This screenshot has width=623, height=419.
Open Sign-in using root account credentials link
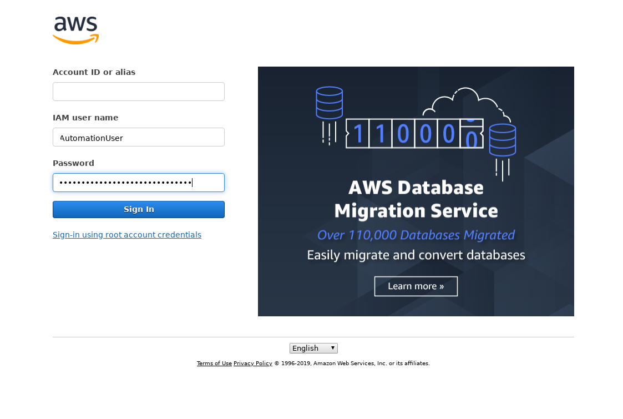pyautogui.click(x=127, y=235)
